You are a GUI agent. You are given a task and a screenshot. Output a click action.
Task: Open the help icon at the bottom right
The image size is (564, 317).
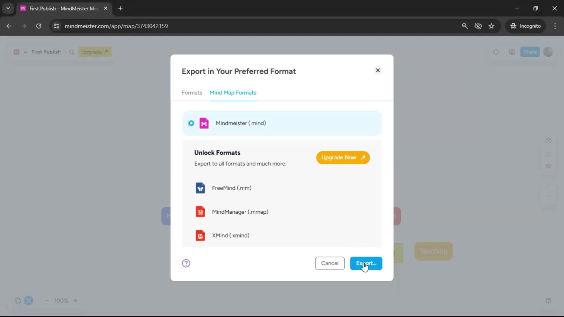548,301
